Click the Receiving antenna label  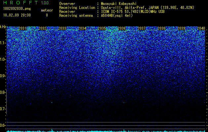(76, 16)
